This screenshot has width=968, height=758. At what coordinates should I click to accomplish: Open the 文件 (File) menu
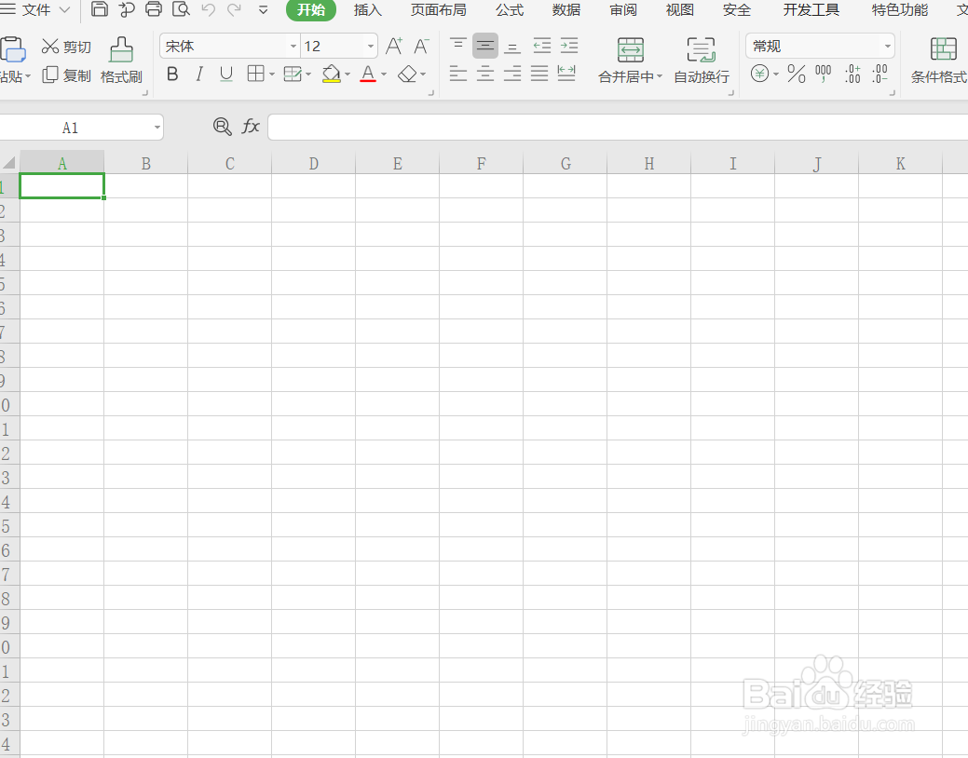tap(35, 10)
